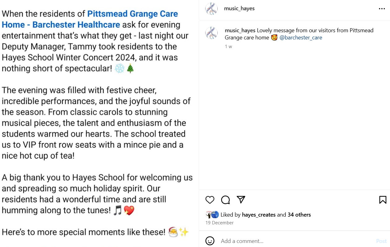Visit @barchester_care mention link
The width and height of the screenshot is (390, 247).
tap(301, 38)
